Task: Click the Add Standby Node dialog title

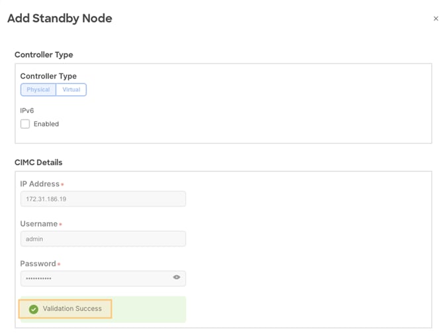Action: [60, 19]
